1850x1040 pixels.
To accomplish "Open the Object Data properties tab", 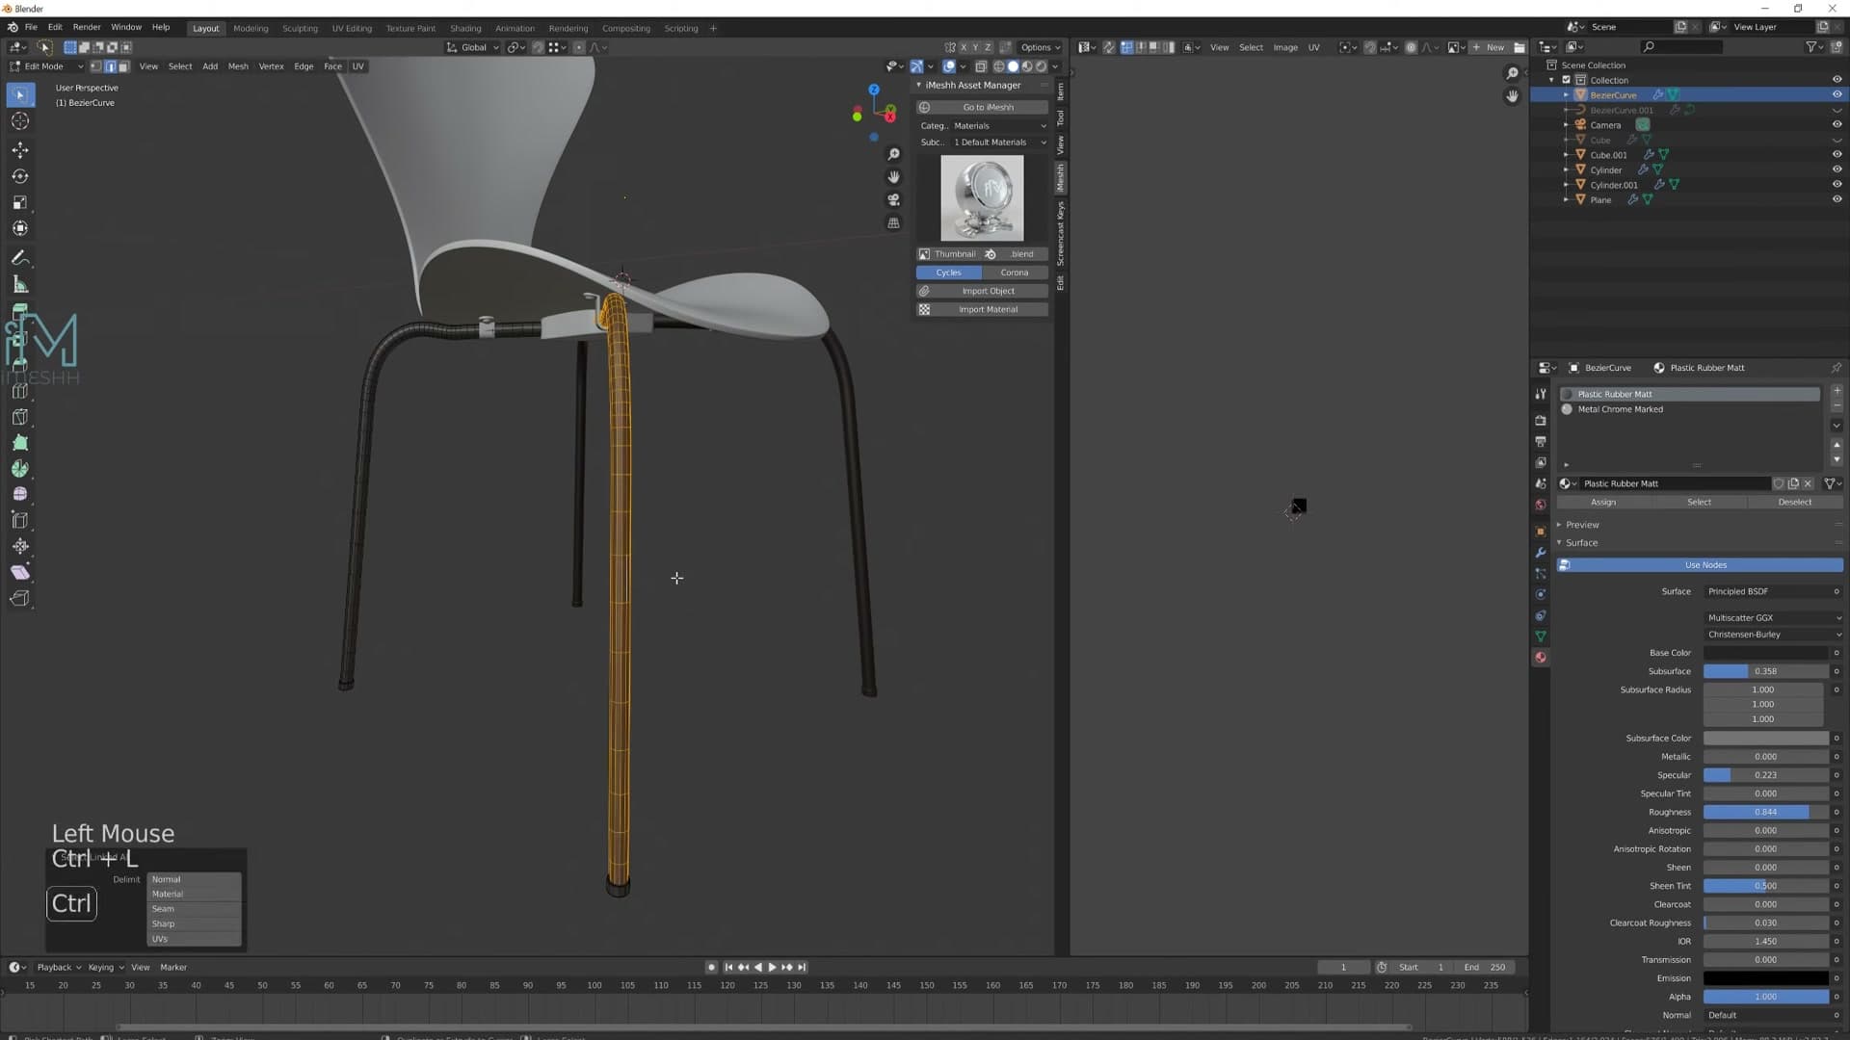I will point(1540,637).
